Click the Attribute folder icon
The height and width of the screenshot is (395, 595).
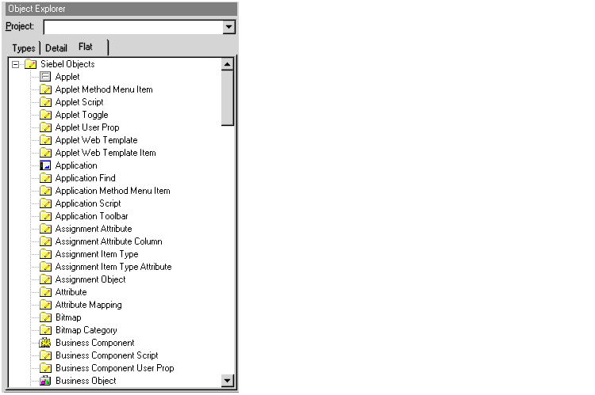45,292
